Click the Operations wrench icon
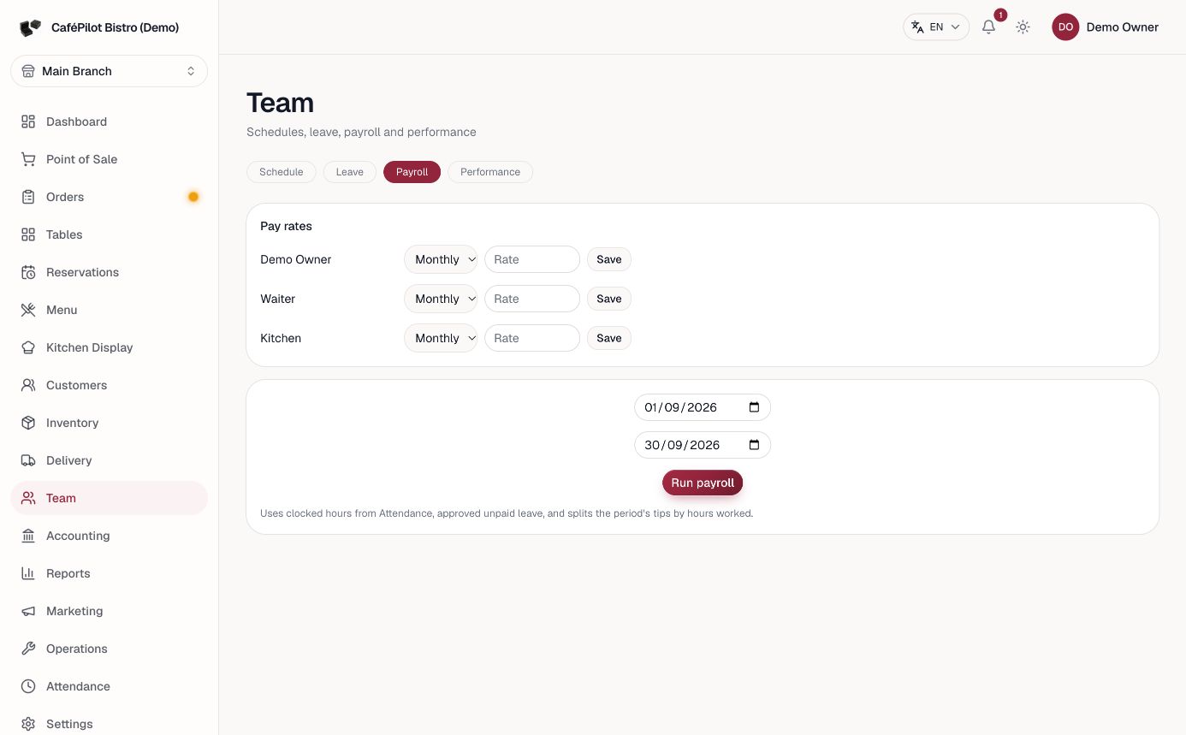 click(x=28, y=649)
